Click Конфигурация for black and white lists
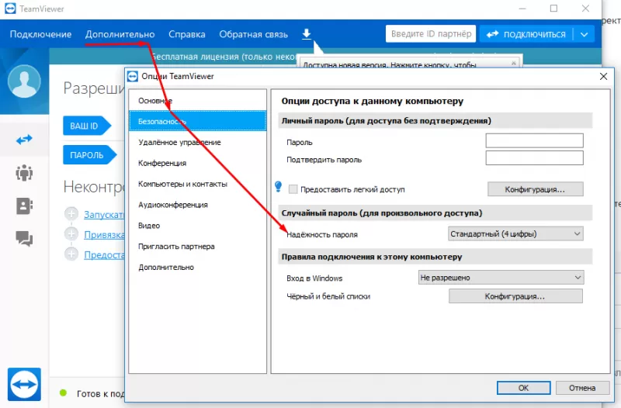The height and width of the screenshot is (408, 621). 515,296
